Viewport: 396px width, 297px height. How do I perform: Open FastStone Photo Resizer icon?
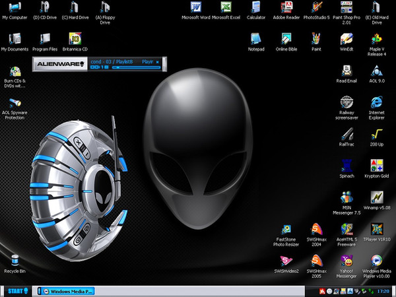point(286,229)
